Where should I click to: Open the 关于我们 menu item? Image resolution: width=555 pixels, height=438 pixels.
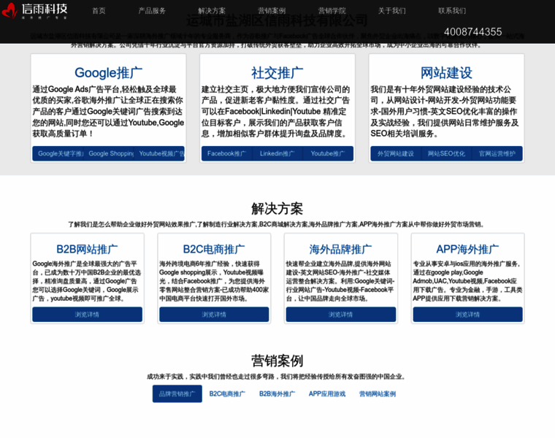[x=392, y=11]
